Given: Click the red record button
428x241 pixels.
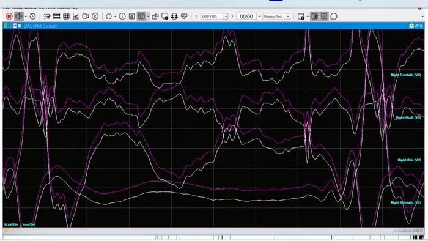Looking at the screenshot, I should click(x=9, y=17).
